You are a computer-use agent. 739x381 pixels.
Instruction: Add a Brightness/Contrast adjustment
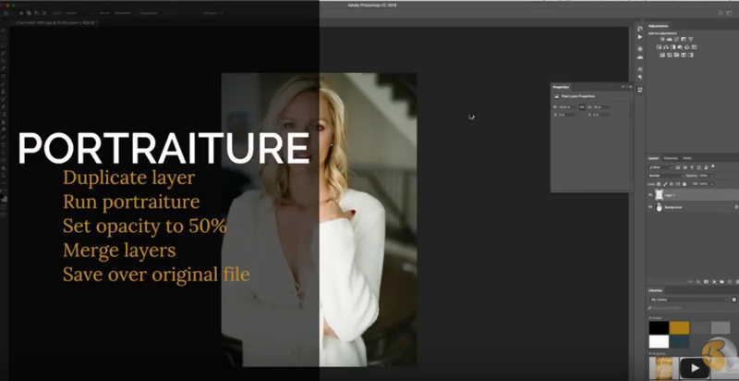[x=662, y=39]
